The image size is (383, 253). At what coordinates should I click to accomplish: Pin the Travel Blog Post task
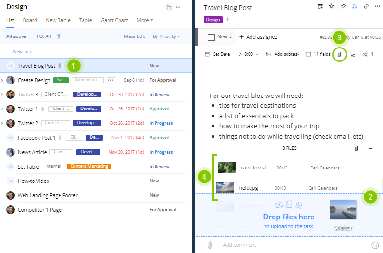[x=343, y=6]
